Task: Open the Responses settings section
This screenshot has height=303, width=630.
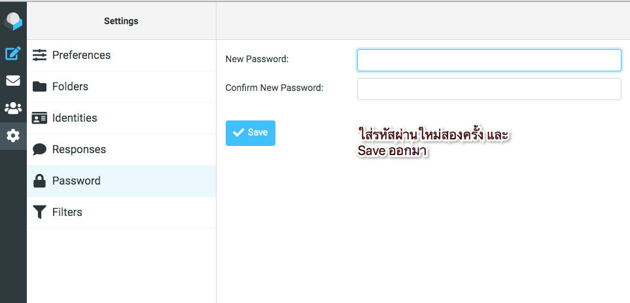Action: tap(79, 149)
